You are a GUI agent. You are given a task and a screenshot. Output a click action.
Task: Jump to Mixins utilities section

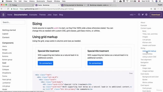pyautogui.click(x=147, y=82)
